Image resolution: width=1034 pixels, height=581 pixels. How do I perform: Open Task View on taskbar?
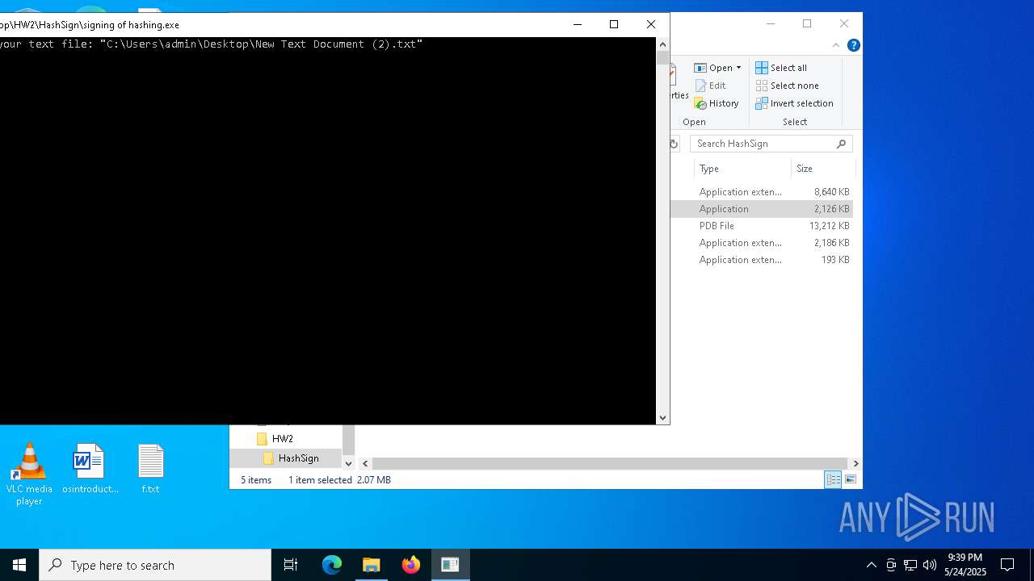click(x=291, y=565)
